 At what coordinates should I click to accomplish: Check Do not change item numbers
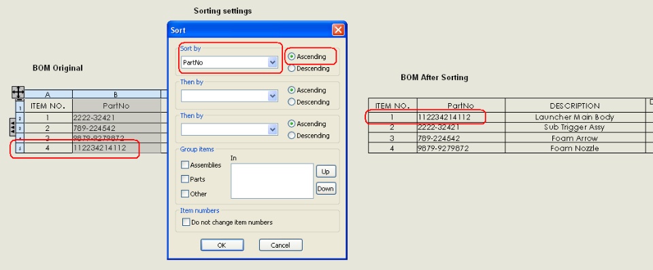pyautogui.click(x=186, y=223)
